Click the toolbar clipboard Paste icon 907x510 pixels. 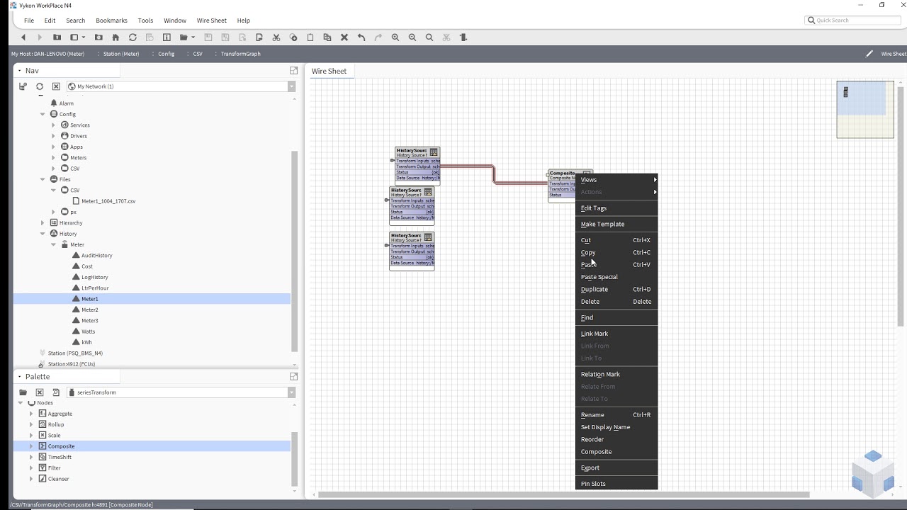pos(310,38)
